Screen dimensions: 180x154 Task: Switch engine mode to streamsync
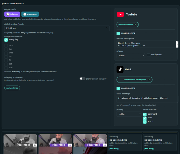[30, 14]
